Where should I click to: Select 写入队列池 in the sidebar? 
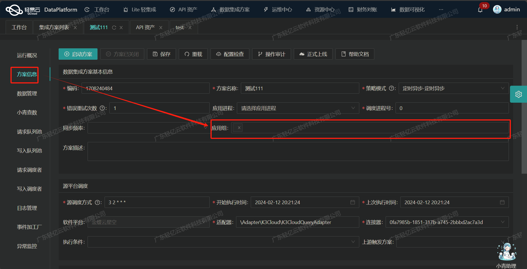coord(29,150)
